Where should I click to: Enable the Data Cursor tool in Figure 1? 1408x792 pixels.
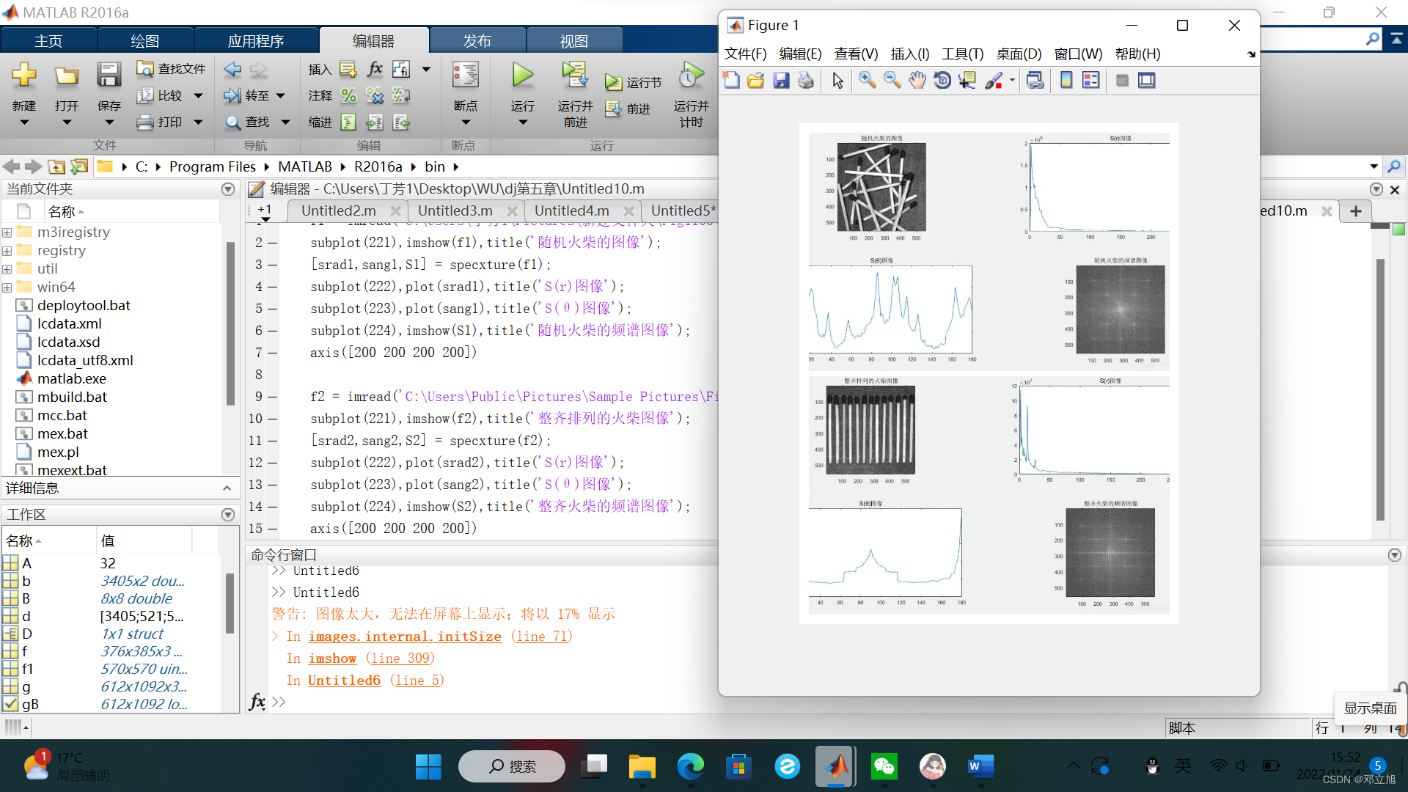(x=967, y=81)
